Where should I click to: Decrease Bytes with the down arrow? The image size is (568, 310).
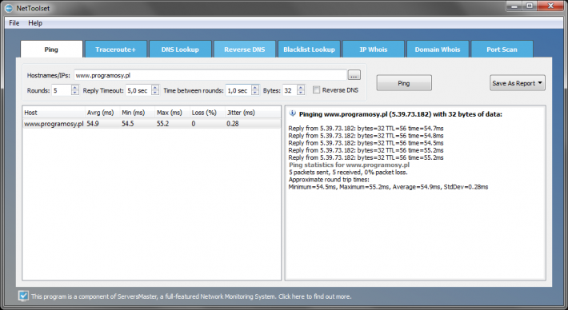point(301,93)
